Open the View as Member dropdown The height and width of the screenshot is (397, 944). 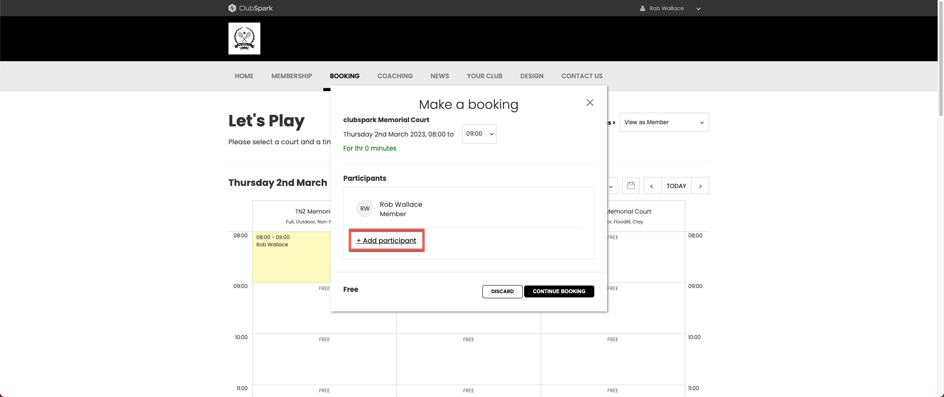click(x=664, y=122)
